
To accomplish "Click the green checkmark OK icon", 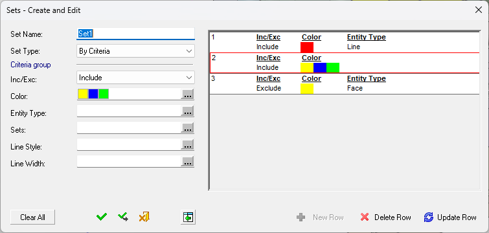I will pos(102,217).
